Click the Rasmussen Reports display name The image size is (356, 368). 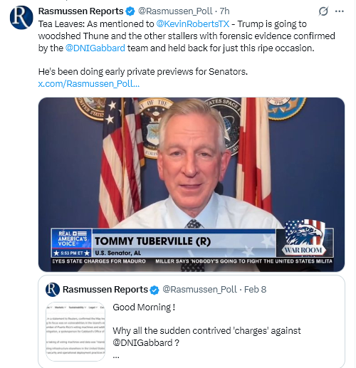tap(80, 11)
